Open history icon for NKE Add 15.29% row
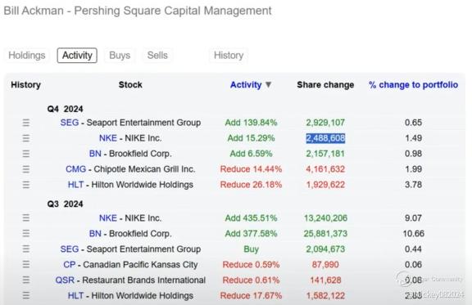Image resolution: width=472 pixels, height=305 pixels. click(x=26, y=138)
